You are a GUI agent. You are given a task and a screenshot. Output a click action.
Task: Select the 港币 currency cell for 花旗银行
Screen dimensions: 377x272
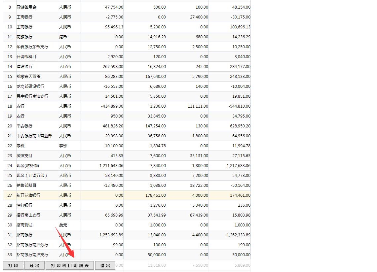click(63, 37)
